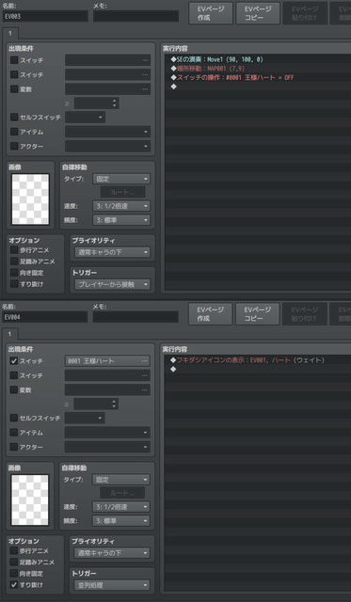351x602 pixels.
Task: Click EVページコピー button for EV003
Action: coord(258,13)
